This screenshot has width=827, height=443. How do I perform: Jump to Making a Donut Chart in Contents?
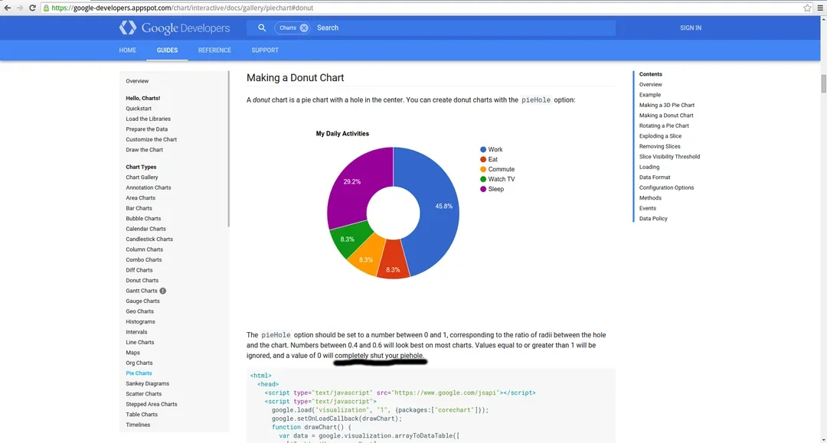666,116
